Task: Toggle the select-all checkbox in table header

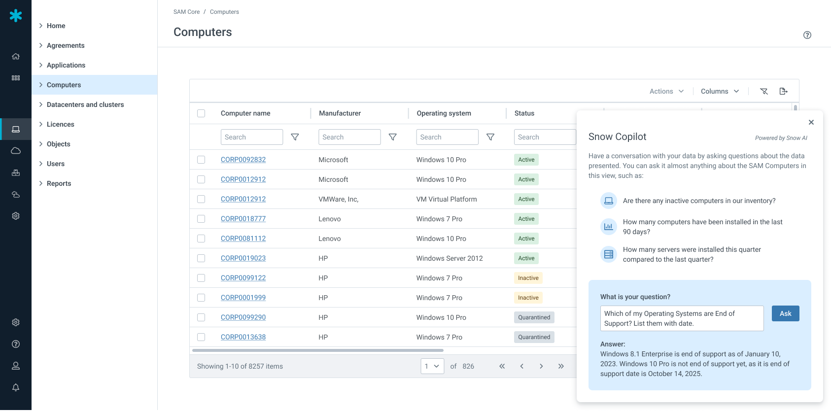Action: [x=201, y=113]
